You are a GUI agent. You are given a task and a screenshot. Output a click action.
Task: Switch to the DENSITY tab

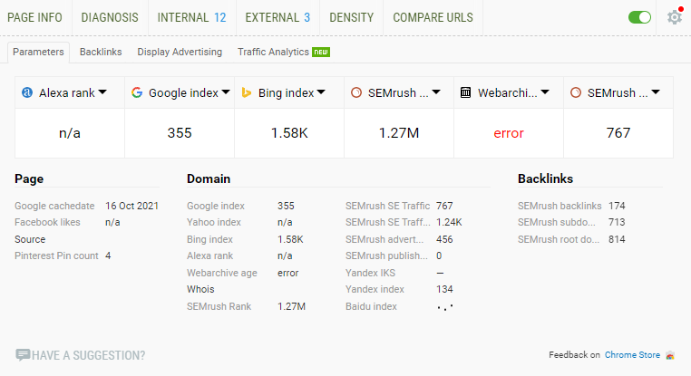click(351, 17)
